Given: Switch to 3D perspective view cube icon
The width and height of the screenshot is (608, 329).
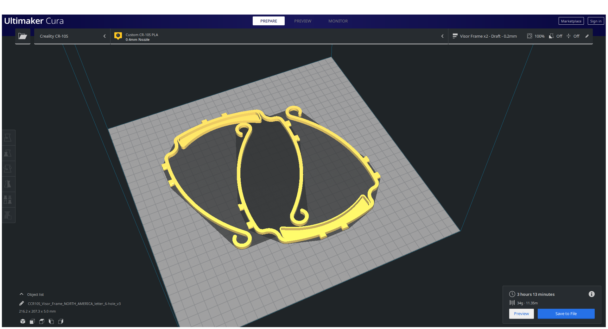Looking at the screenshot, I should coord(23,321).
